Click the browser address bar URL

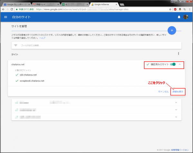point(82,9)
